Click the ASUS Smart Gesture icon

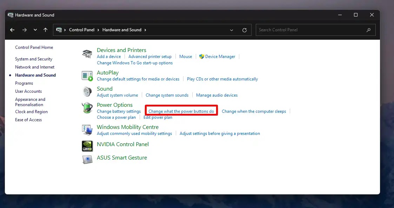point(87,160)
